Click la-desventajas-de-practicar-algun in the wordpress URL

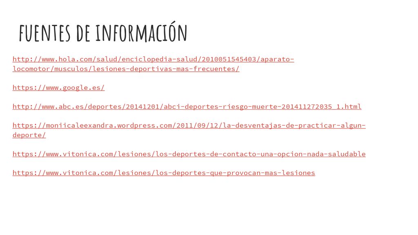tap(293, 126)
